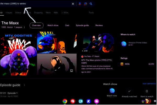The height and width of the screenshot is (105, 157).
Task: Open the Reviews chip
Action: pyautogui.click(x=99, y=25)
